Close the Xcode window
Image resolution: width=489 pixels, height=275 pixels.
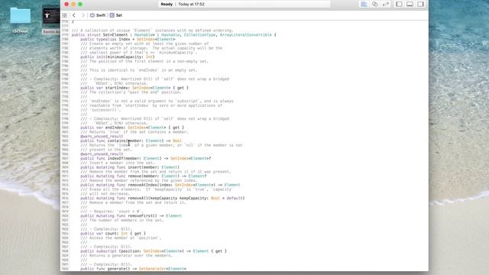[66, 4]
